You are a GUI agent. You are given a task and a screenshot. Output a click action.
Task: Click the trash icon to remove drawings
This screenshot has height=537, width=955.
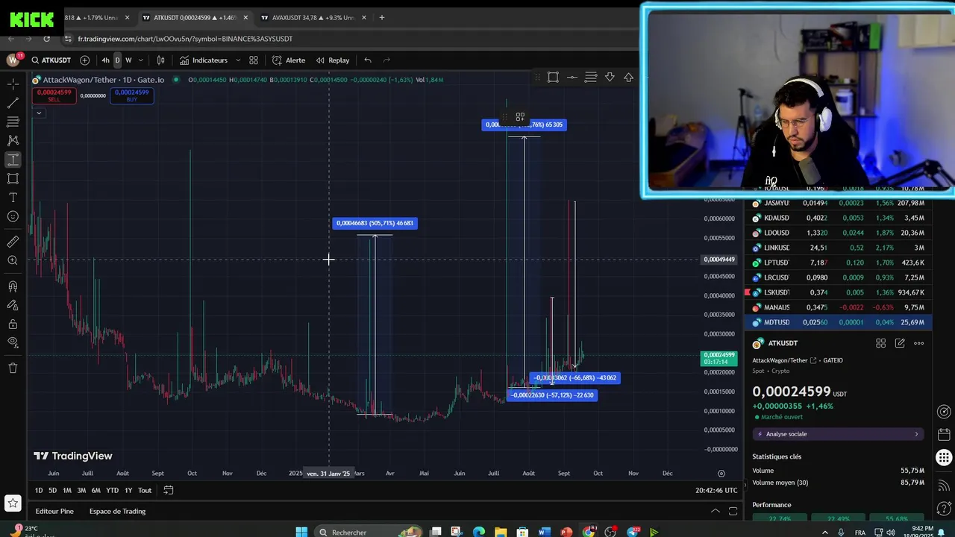(13, 368)
